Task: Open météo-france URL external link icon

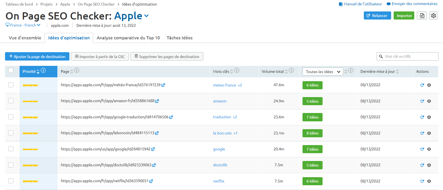Action: click(x=163, y=85)
